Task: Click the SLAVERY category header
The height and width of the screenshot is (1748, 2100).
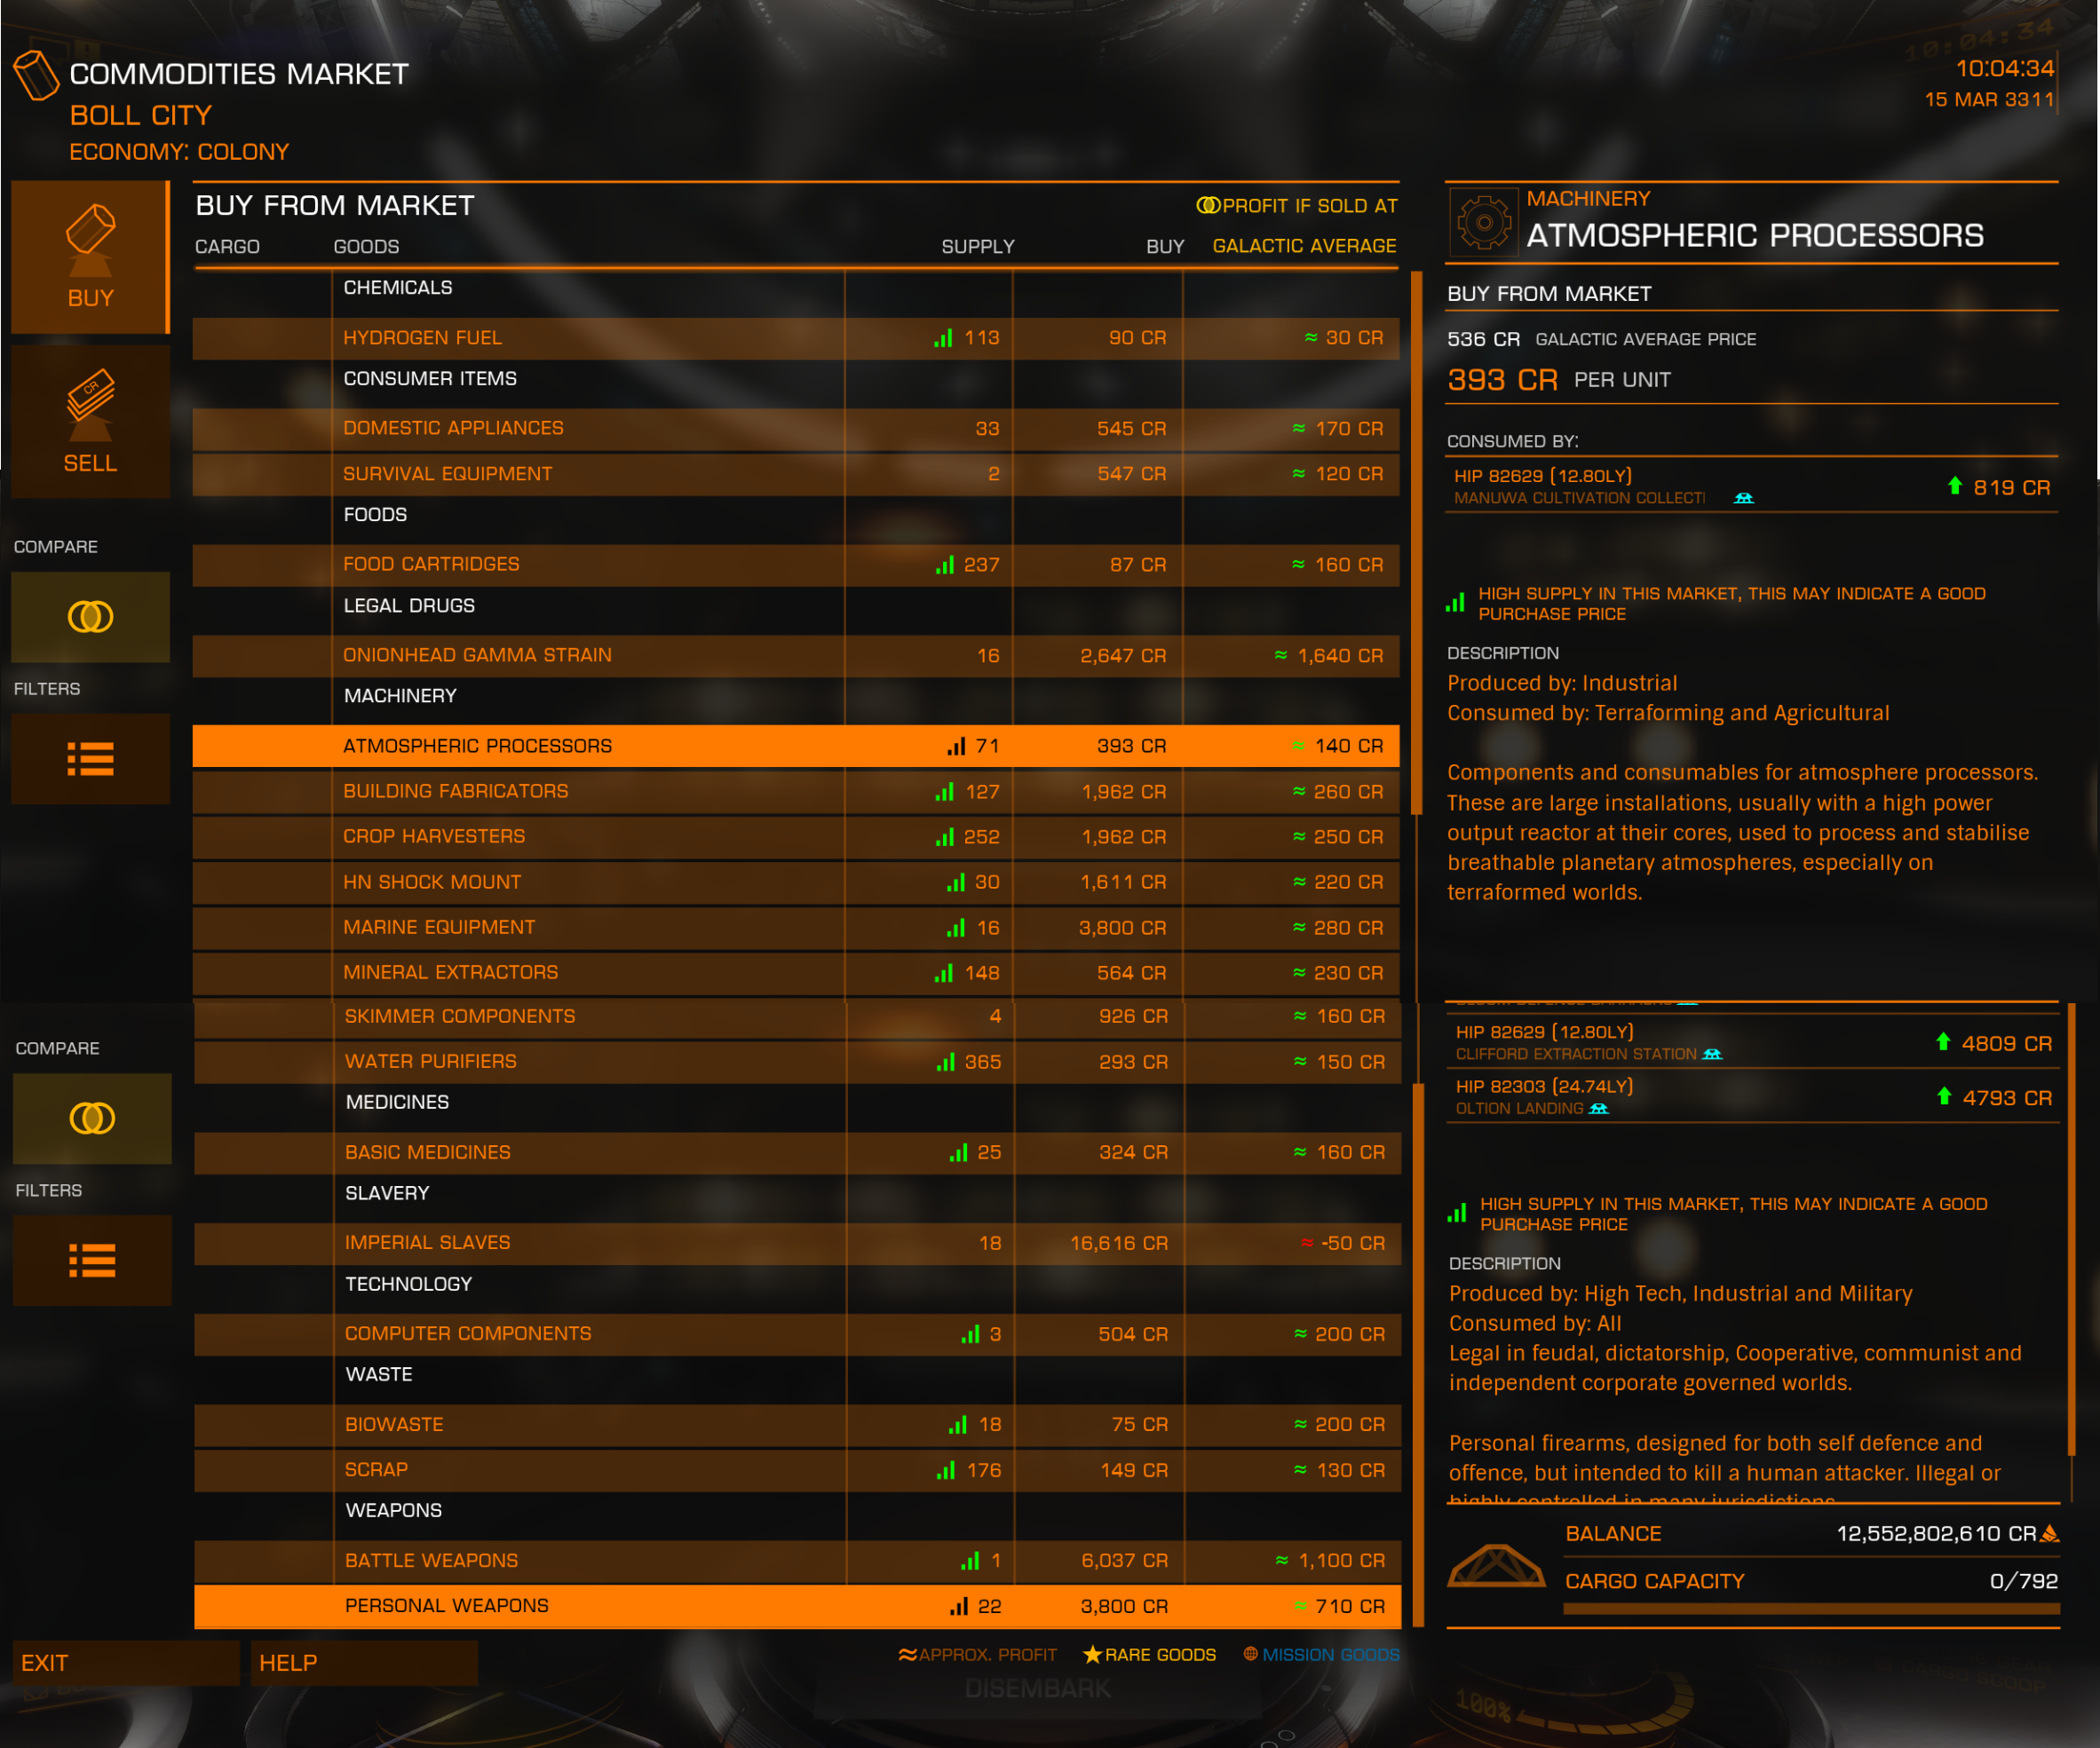Action: coord(387,1193)
